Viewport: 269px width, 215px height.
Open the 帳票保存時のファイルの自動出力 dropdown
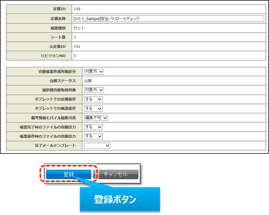(93, 136)
